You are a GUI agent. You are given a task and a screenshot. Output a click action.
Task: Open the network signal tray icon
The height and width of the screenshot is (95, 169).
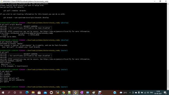[145, 93]
